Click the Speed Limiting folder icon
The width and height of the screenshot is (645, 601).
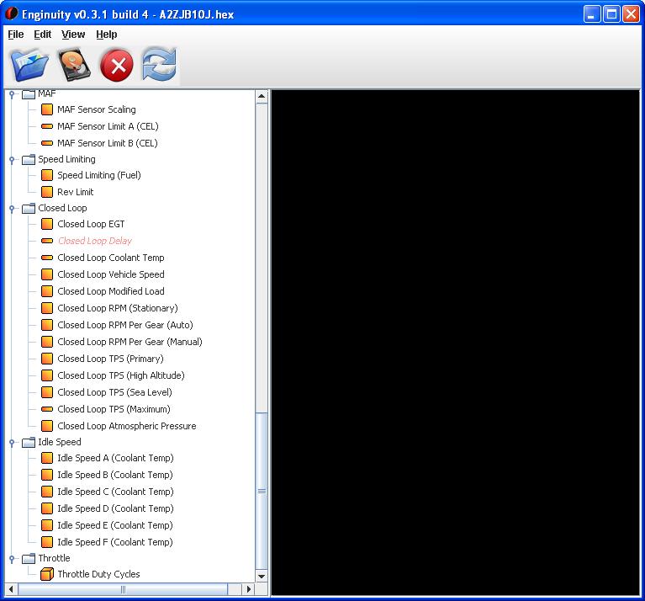pyautogui.click(x=29, y=159)
